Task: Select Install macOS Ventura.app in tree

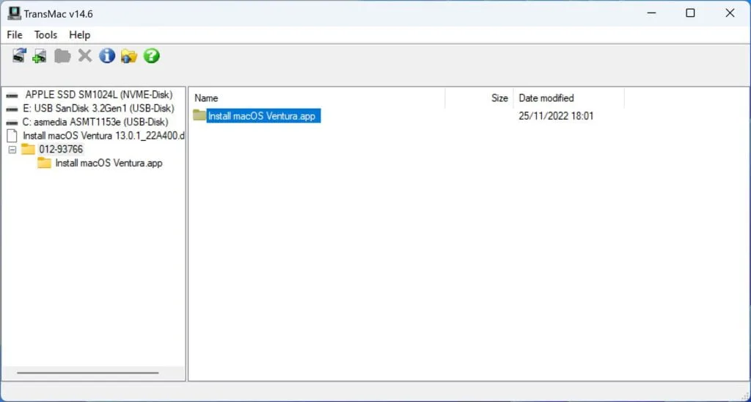Action: [x=109, y=163]
